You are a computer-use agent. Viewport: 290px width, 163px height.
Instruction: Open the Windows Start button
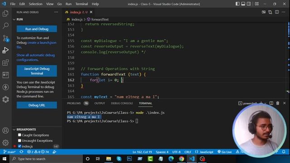5,159
